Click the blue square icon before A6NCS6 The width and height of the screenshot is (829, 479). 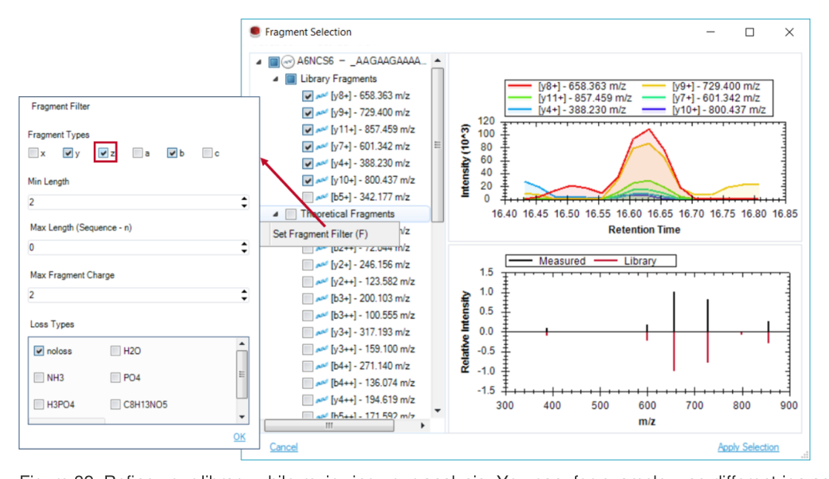point(273,62)
